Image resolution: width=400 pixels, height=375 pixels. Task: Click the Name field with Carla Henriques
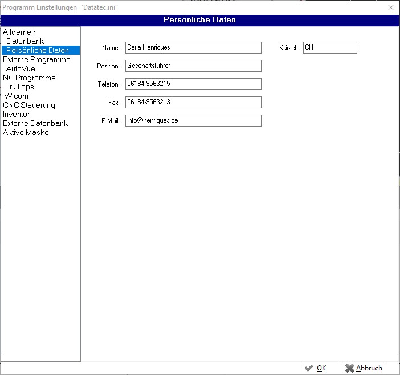(x=193, y=48)
